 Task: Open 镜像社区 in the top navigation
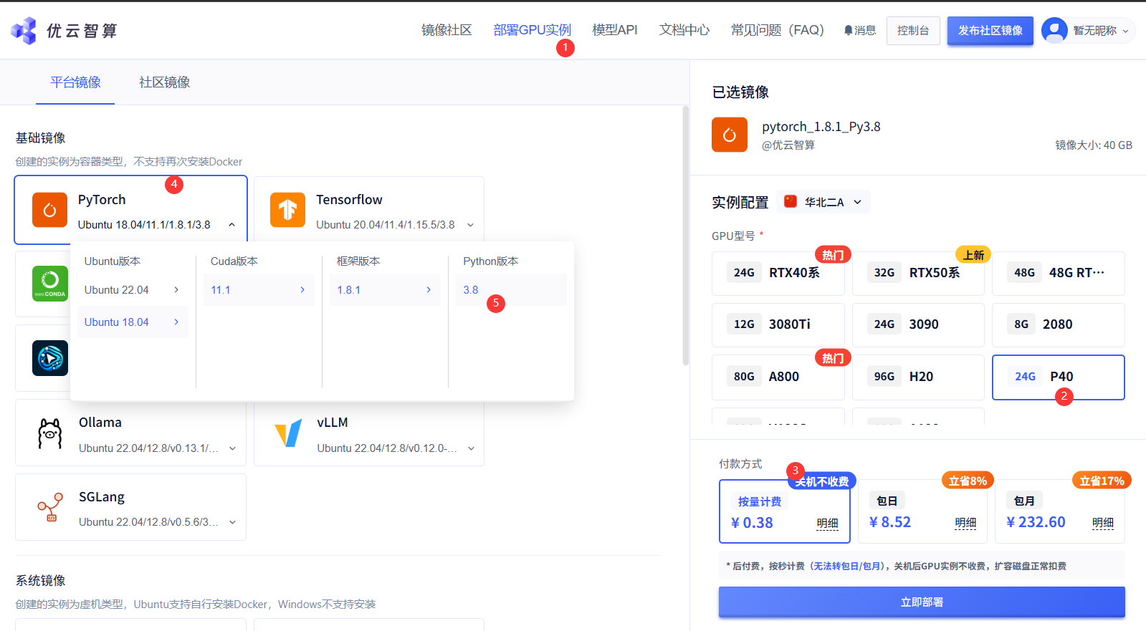pyautogui.click(x=447, y=30)
